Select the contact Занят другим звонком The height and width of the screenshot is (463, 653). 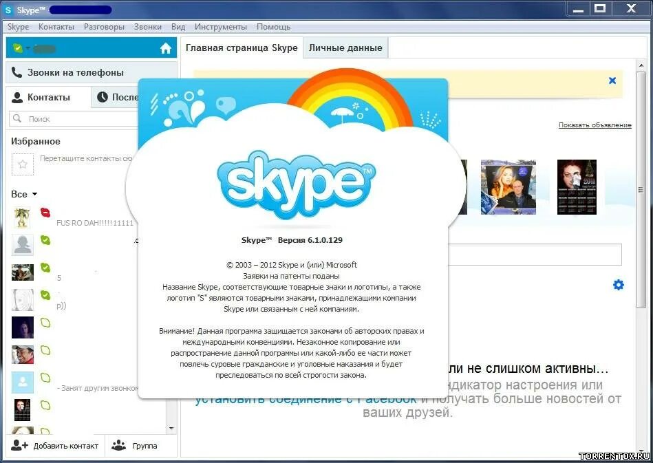tap(75, 383)
